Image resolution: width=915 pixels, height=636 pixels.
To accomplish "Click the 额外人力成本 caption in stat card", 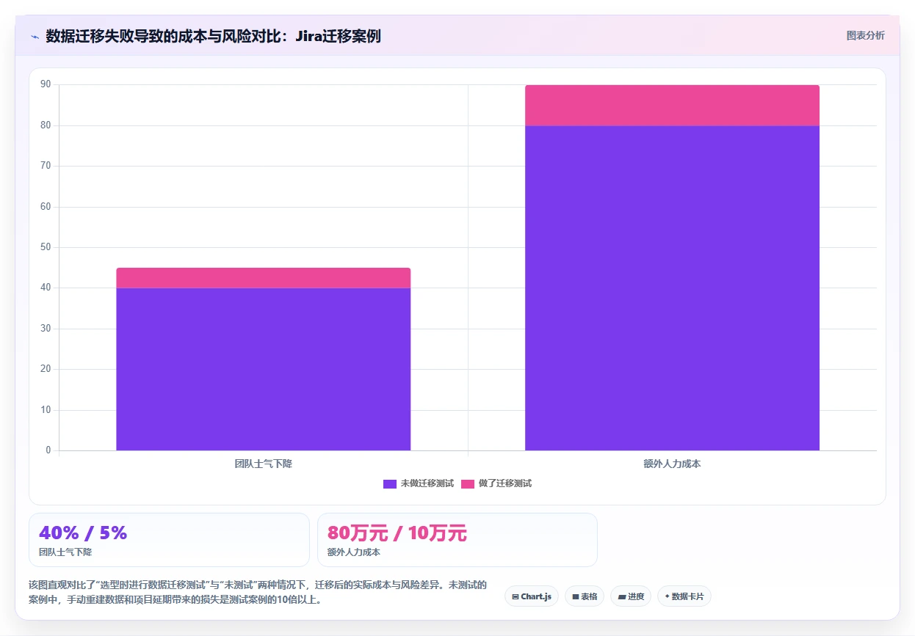I will point(354,552).
